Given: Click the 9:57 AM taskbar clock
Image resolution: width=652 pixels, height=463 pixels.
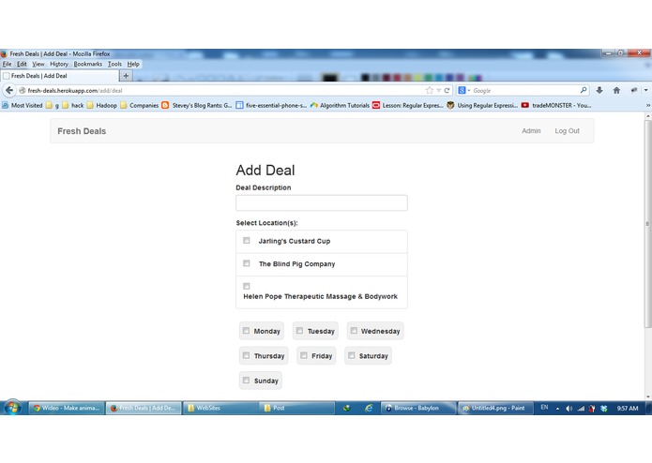Looking at the screenshot, I should (627, 409).
